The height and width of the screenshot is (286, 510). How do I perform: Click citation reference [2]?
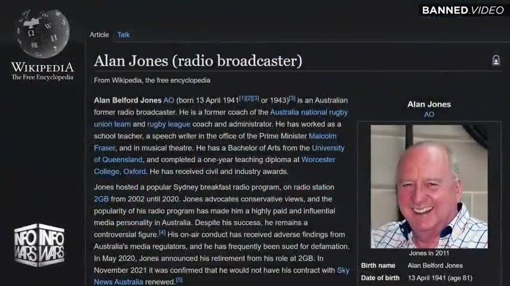(249, 98)
